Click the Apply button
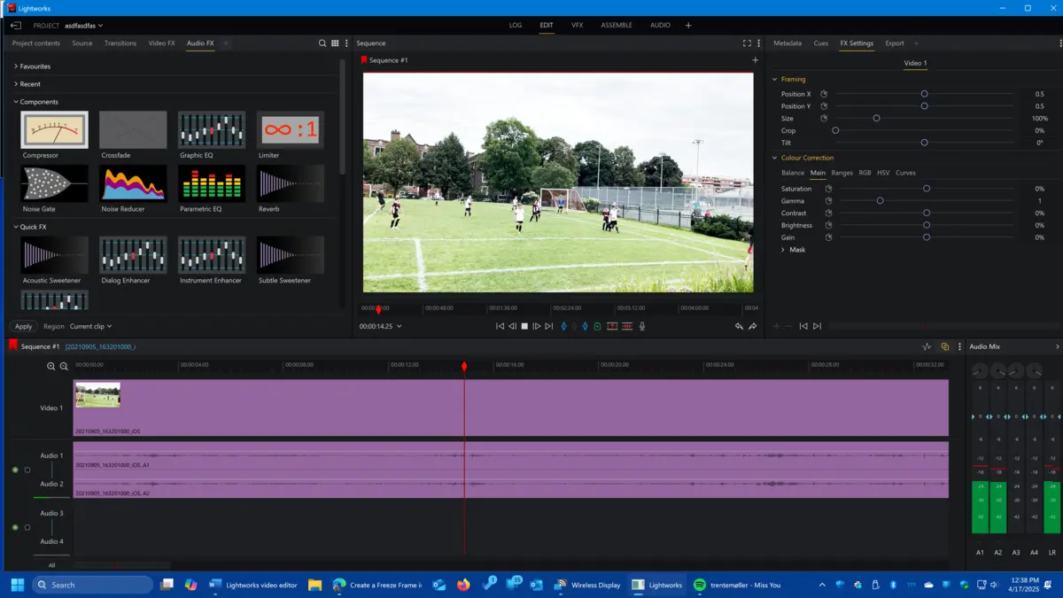The height and width of the screenshot is (598, 1063). 22,326
